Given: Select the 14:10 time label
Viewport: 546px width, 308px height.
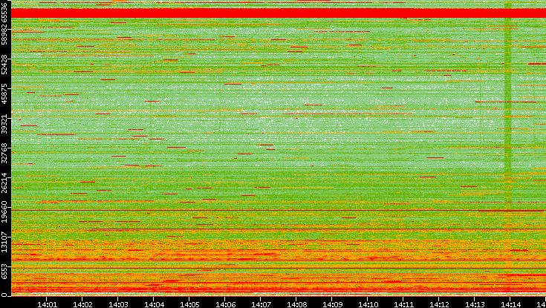Looking at the screenshot, I should [368, 304].
